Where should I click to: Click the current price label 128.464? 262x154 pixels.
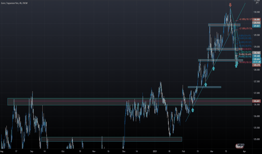click(257, 59)
